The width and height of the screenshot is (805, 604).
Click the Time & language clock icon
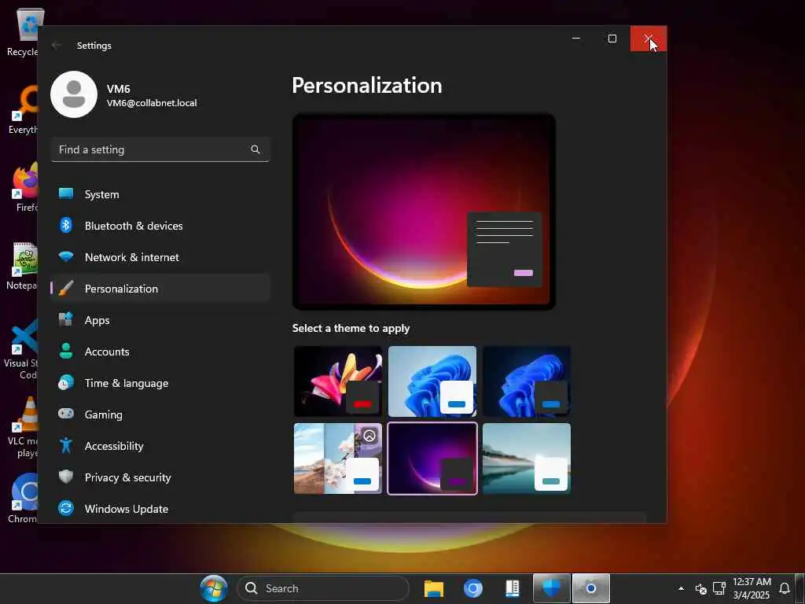point(66,383)
